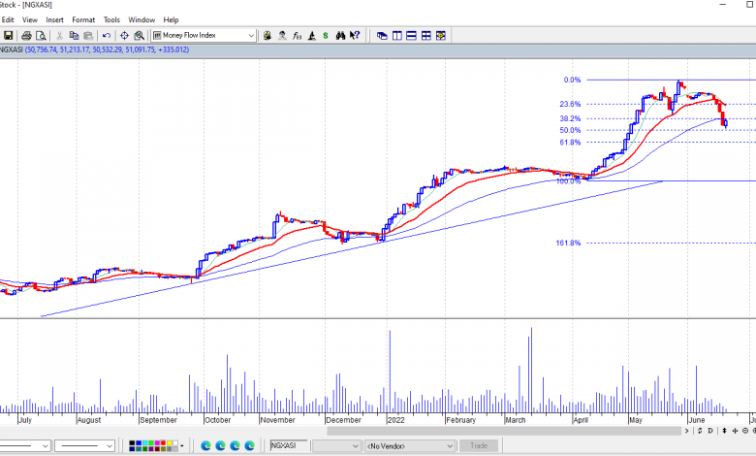Screen dimensions: 756x456
Task: Expand the Money Flow Index indicator dropdown
Action: pyautogui.click(x=251, y=35)
